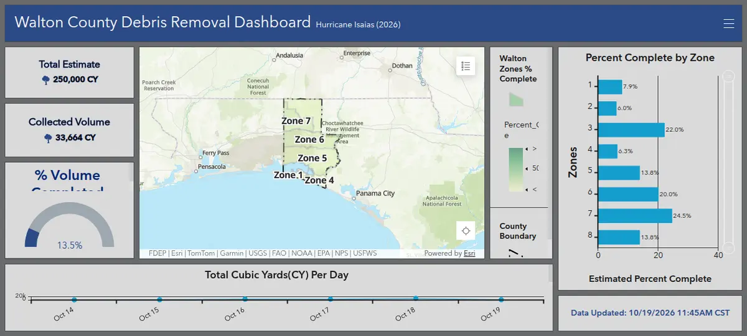Click the Estimated Percent Complete axis title
This screenshot has width=747, height=336.
pos(650,279)
